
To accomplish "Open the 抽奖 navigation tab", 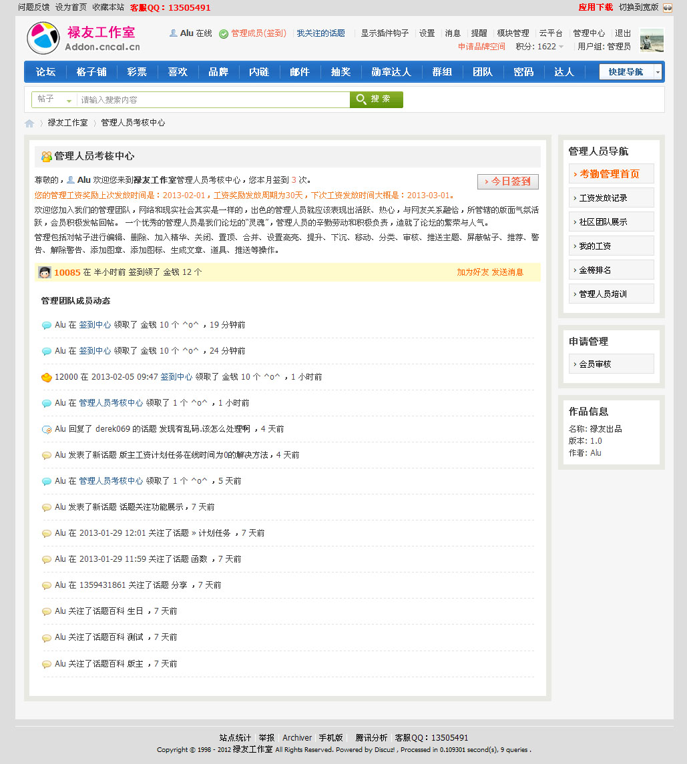I will click(x=340, y=71).
